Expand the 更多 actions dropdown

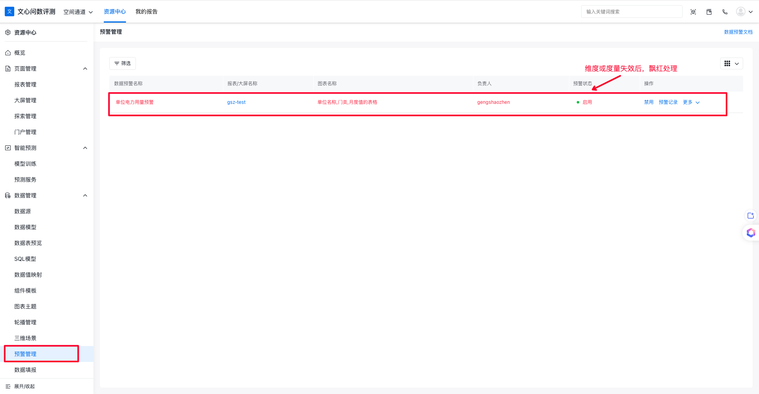[x=691, y=102]
